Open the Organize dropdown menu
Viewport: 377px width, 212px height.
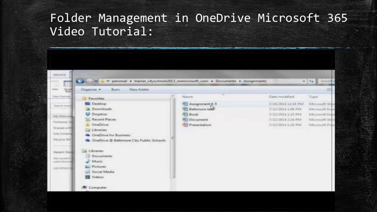coord(91,89)
